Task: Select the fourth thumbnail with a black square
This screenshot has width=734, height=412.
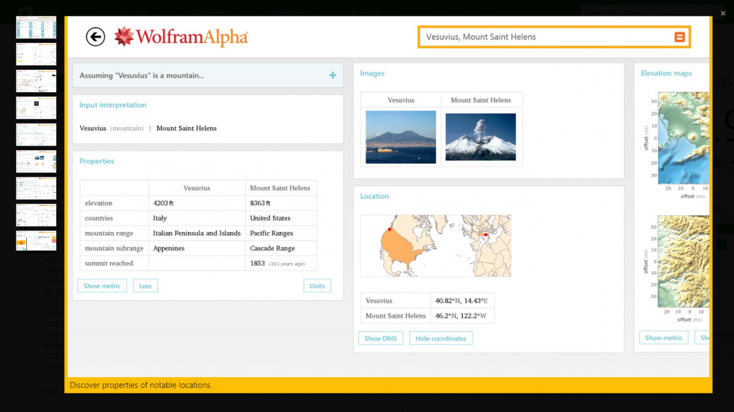Action: (x=36, y=108)
